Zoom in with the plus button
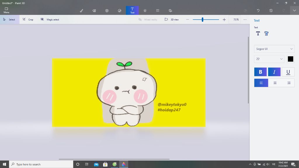 pos(224,20)
